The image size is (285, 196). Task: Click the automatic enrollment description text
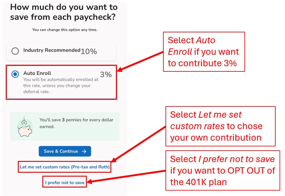click(x=61, y=86)
